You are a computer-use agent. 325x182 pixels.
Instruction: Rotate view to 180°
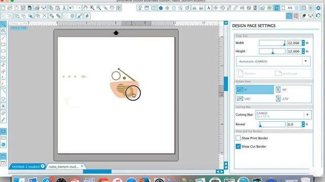[254, 99]
